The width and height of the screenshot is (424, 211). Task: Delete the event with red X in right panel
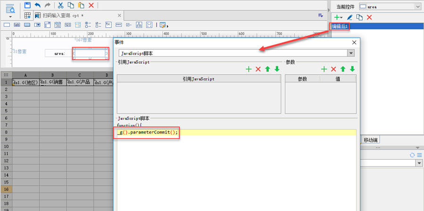(x=369, y=17)
